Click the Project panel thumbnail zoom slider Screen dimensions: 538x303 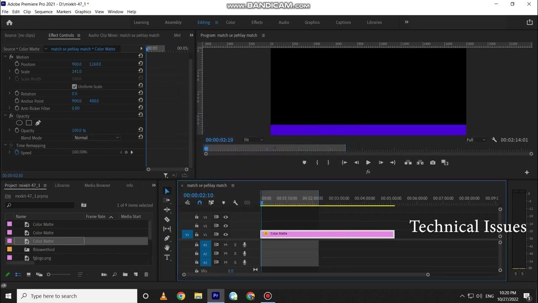click(59, 274)
